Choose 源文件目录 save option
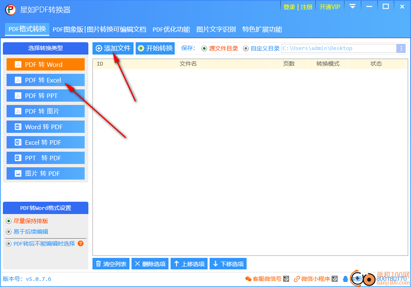The height and width of the screenshot is (287, 411). pos(219,48)
